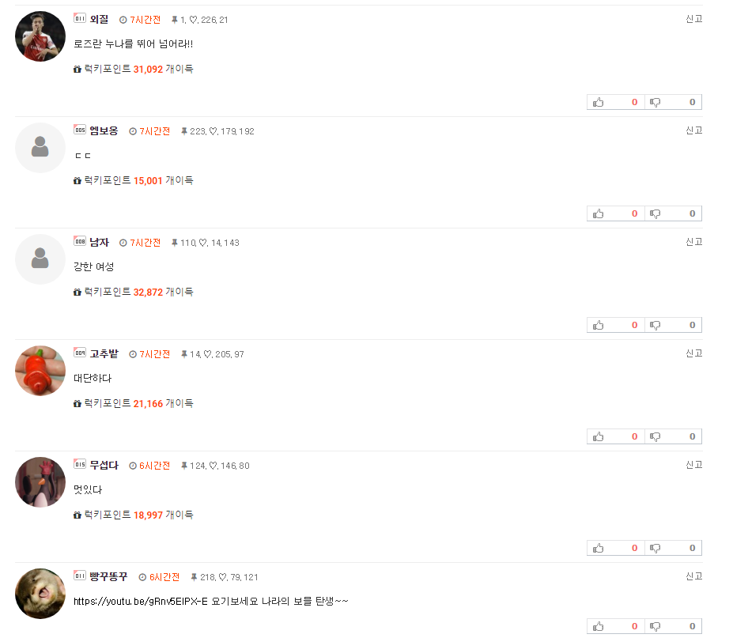The image size is (733, 638).
Task: Downvote the 무섭다 comment
Action: pos(673,548)
